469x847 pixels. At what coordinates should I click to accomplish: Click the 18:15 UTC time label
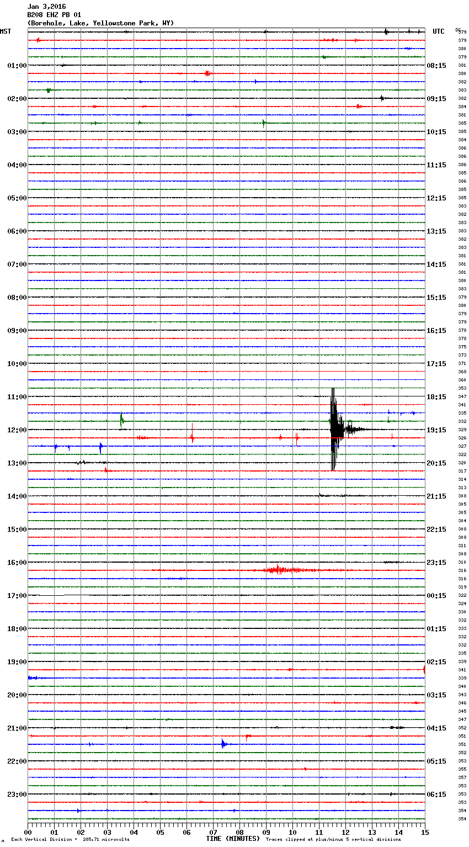[436, 397]
